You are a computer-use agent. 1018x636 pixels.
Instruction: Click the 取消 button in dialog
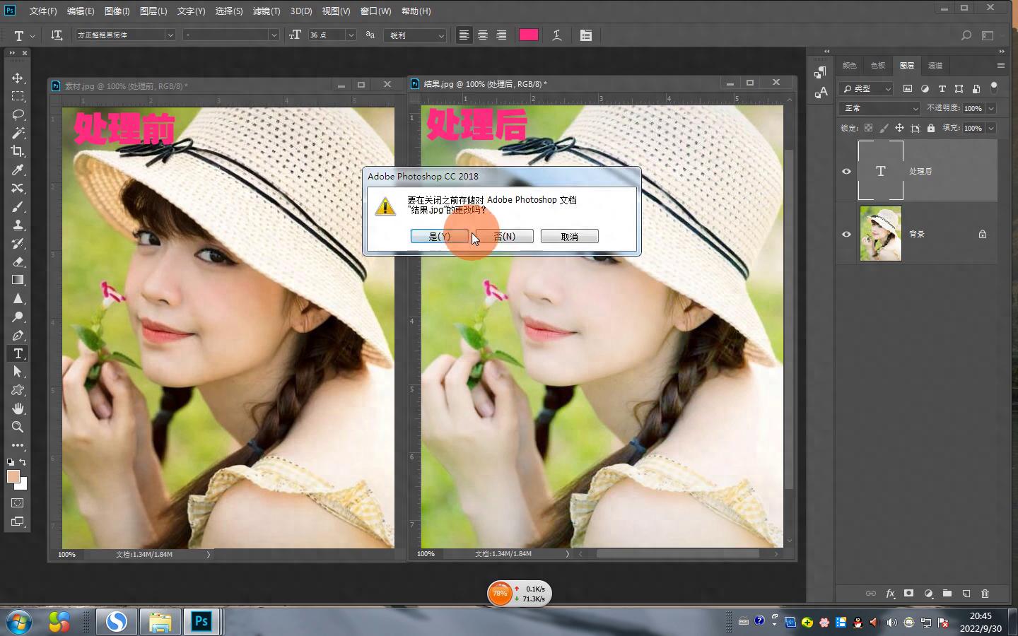[x=569, y=237]
